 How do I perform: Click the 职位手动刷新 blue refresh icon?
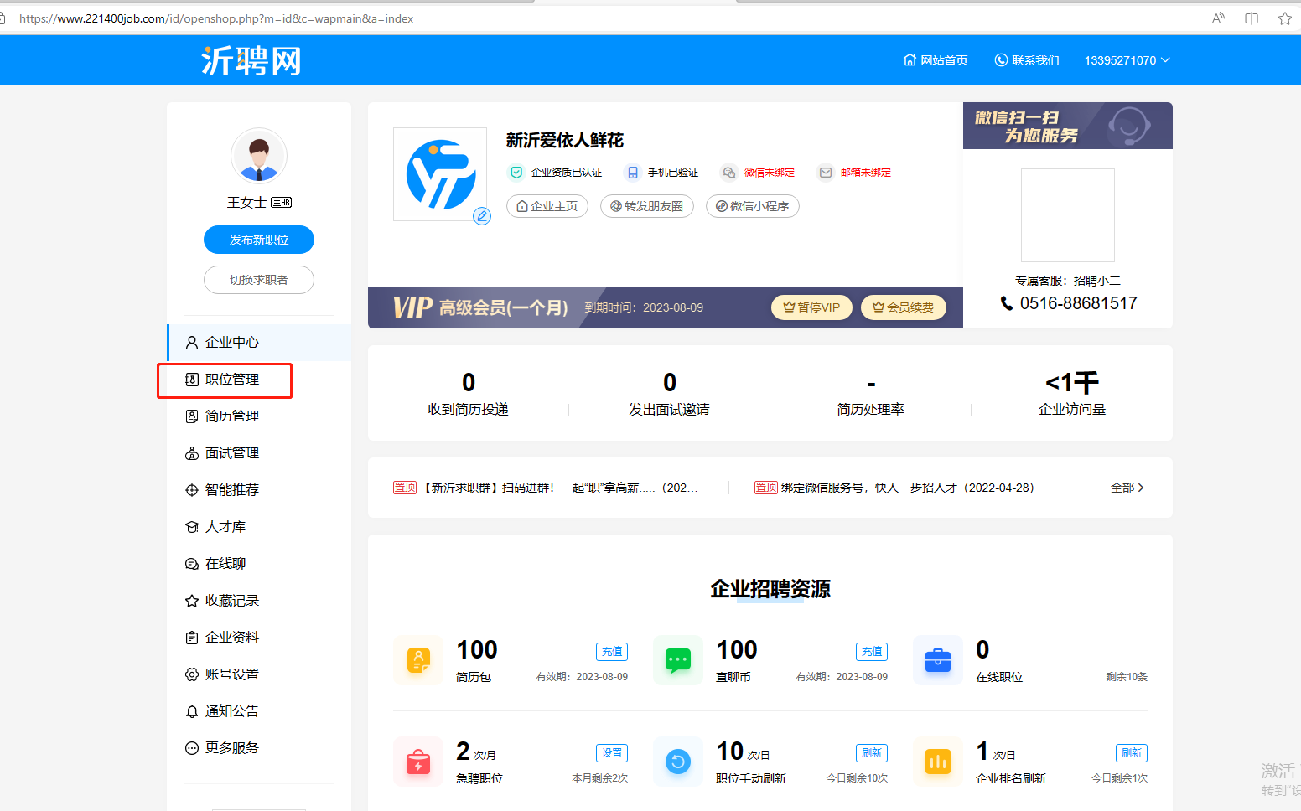678,762
